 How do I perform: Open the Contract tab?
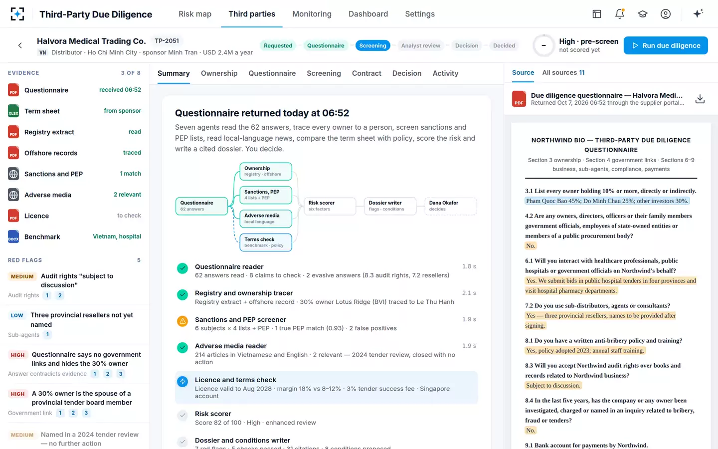(366, 73)
